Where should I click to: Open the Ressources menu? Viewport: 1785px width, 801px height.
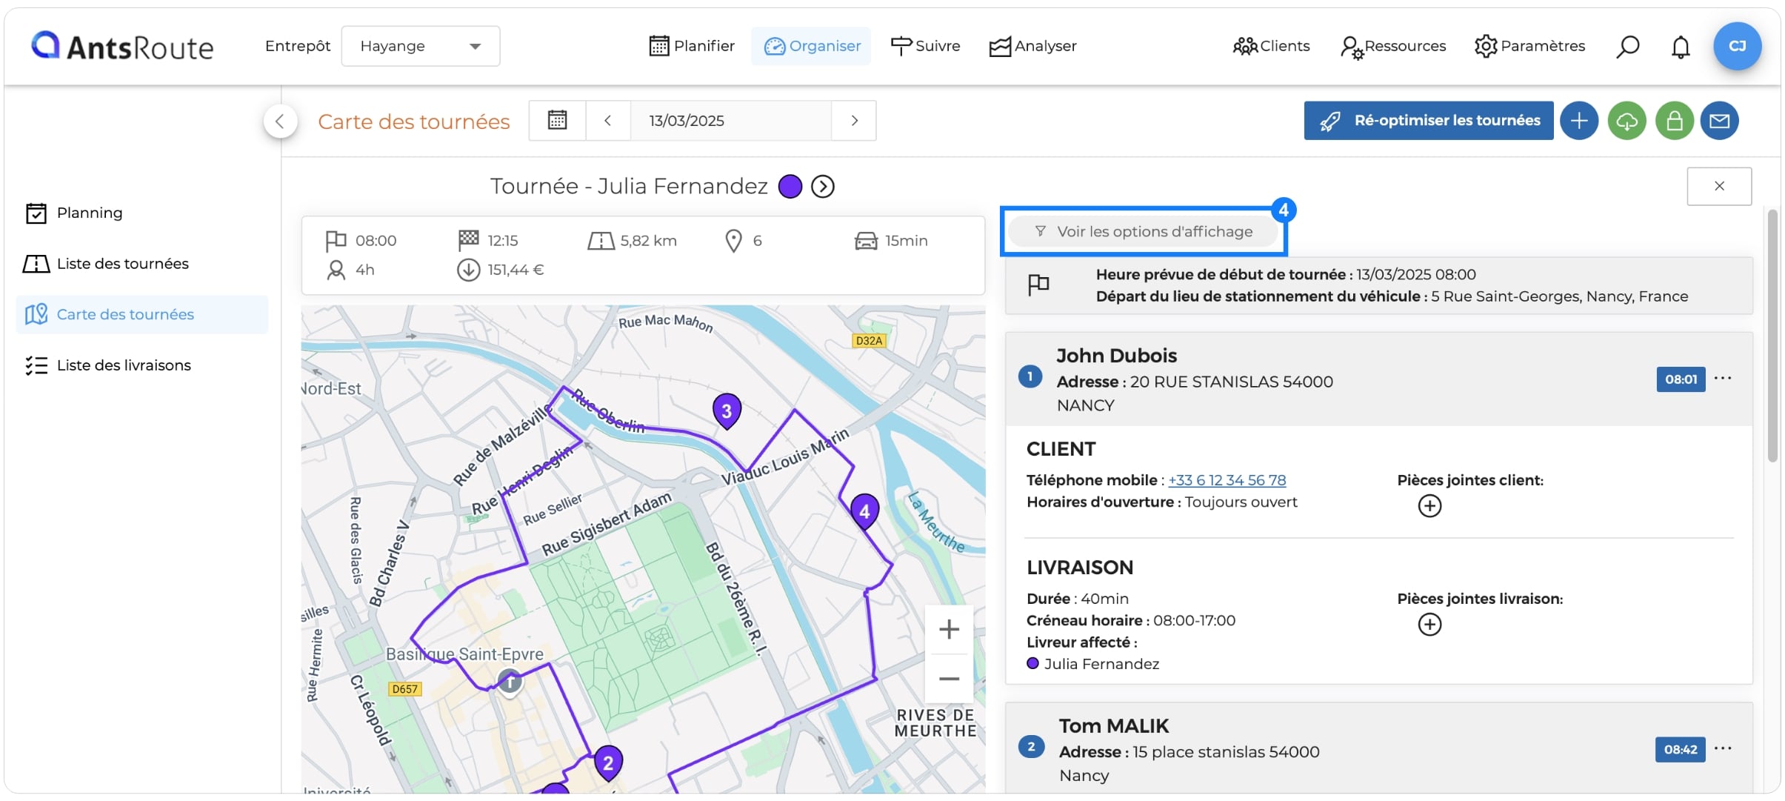click(x=1393, y=46)
